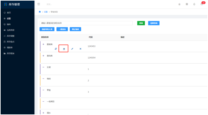Viewport: 208px width, 115px height.
Task: Click sort arrows icon in 服装类 row
Action: click(x=56, y=49)
